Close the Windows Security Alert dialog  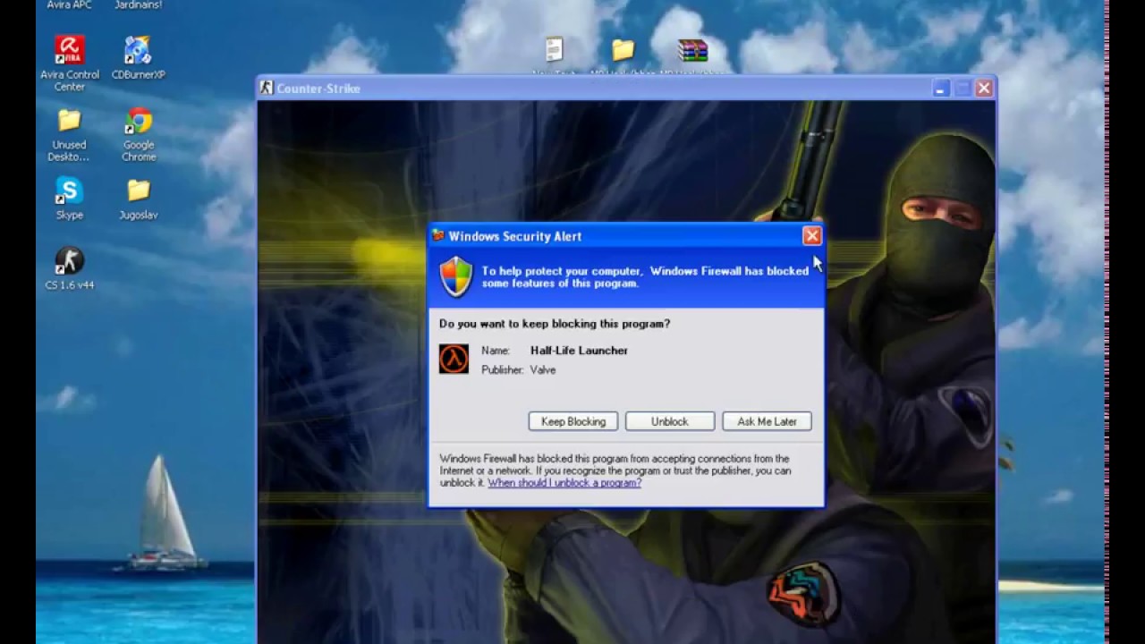click(811, 235)
